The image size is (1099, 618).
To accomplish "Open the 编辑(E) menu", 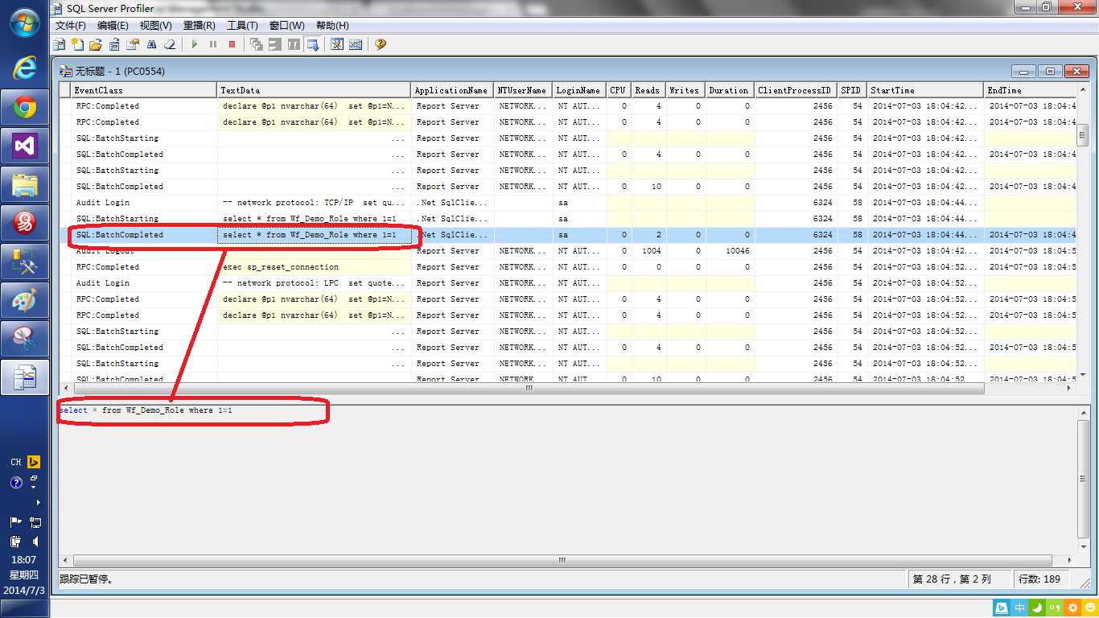I will pyautogui.click(x=113, y=26).
